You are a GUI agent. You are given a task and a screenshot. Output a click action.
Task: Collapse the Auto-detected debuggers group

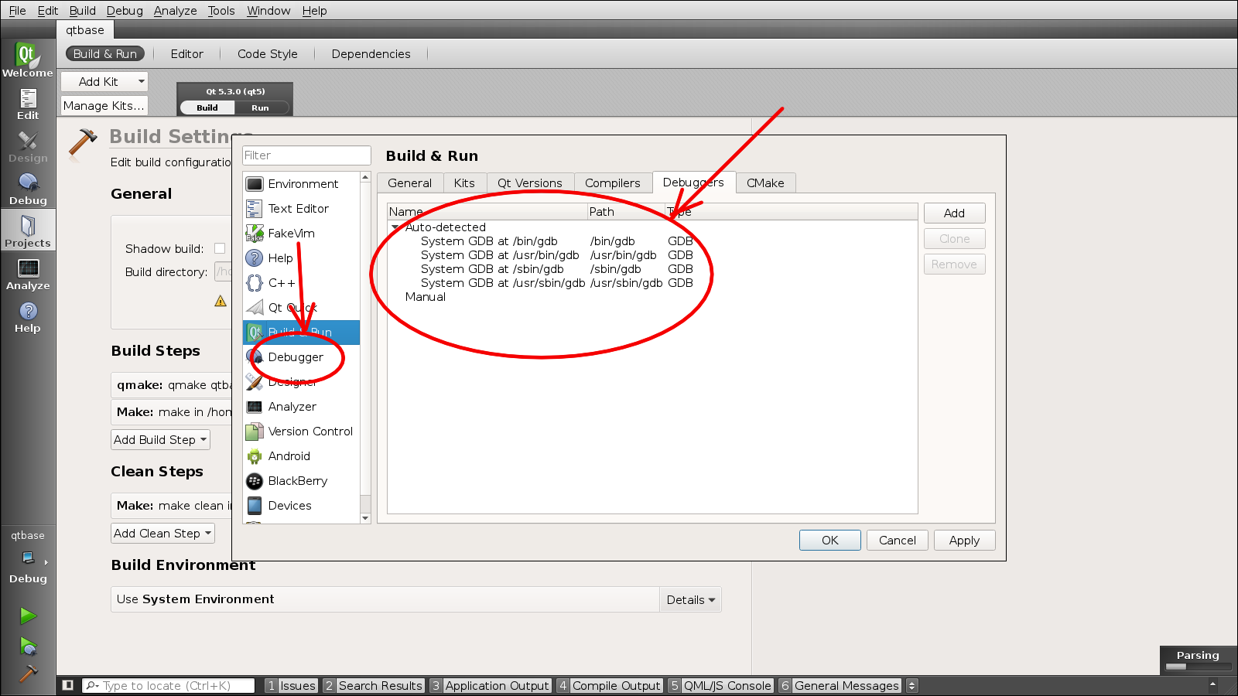pyautogui.click(x=395, y=227)
